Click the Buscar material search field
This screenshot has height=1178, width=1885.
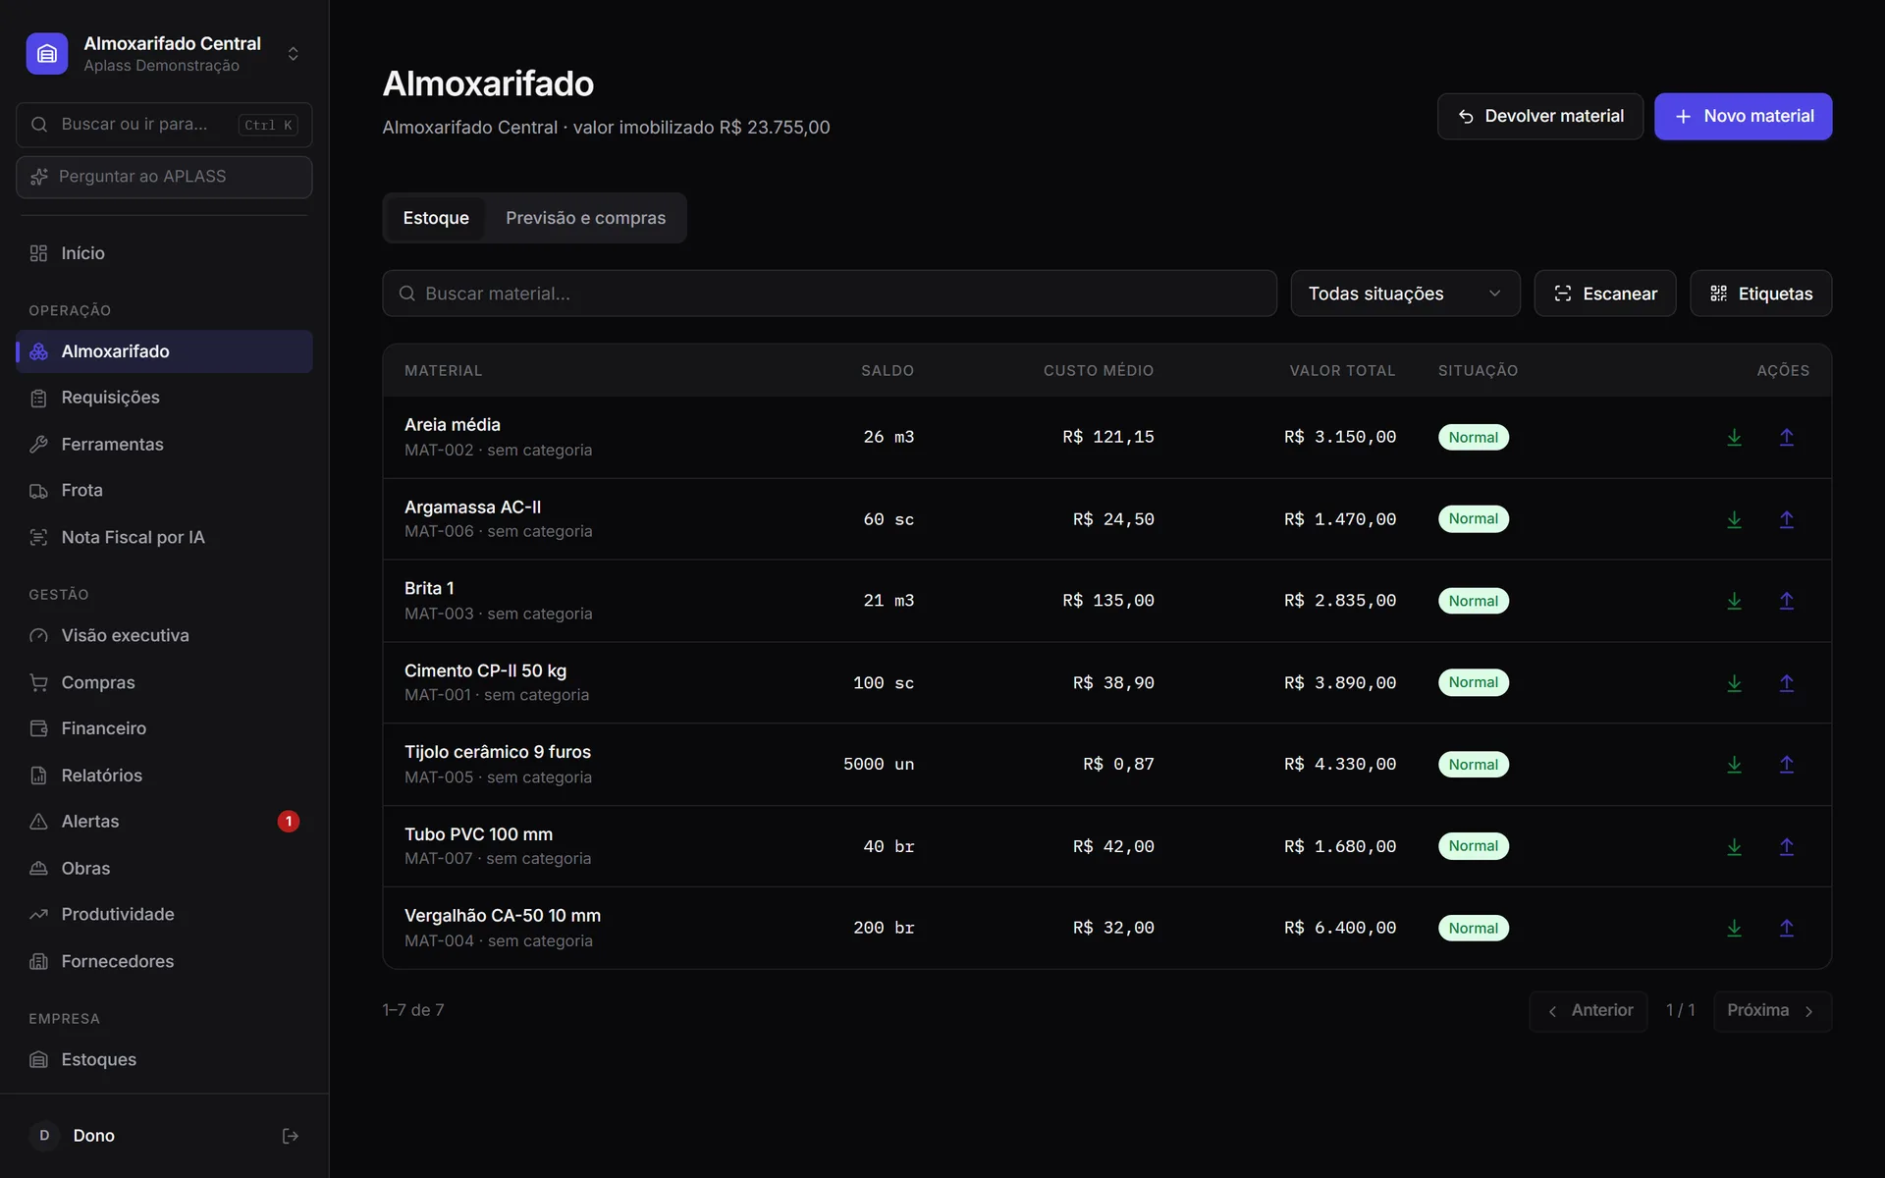(830, 294)
